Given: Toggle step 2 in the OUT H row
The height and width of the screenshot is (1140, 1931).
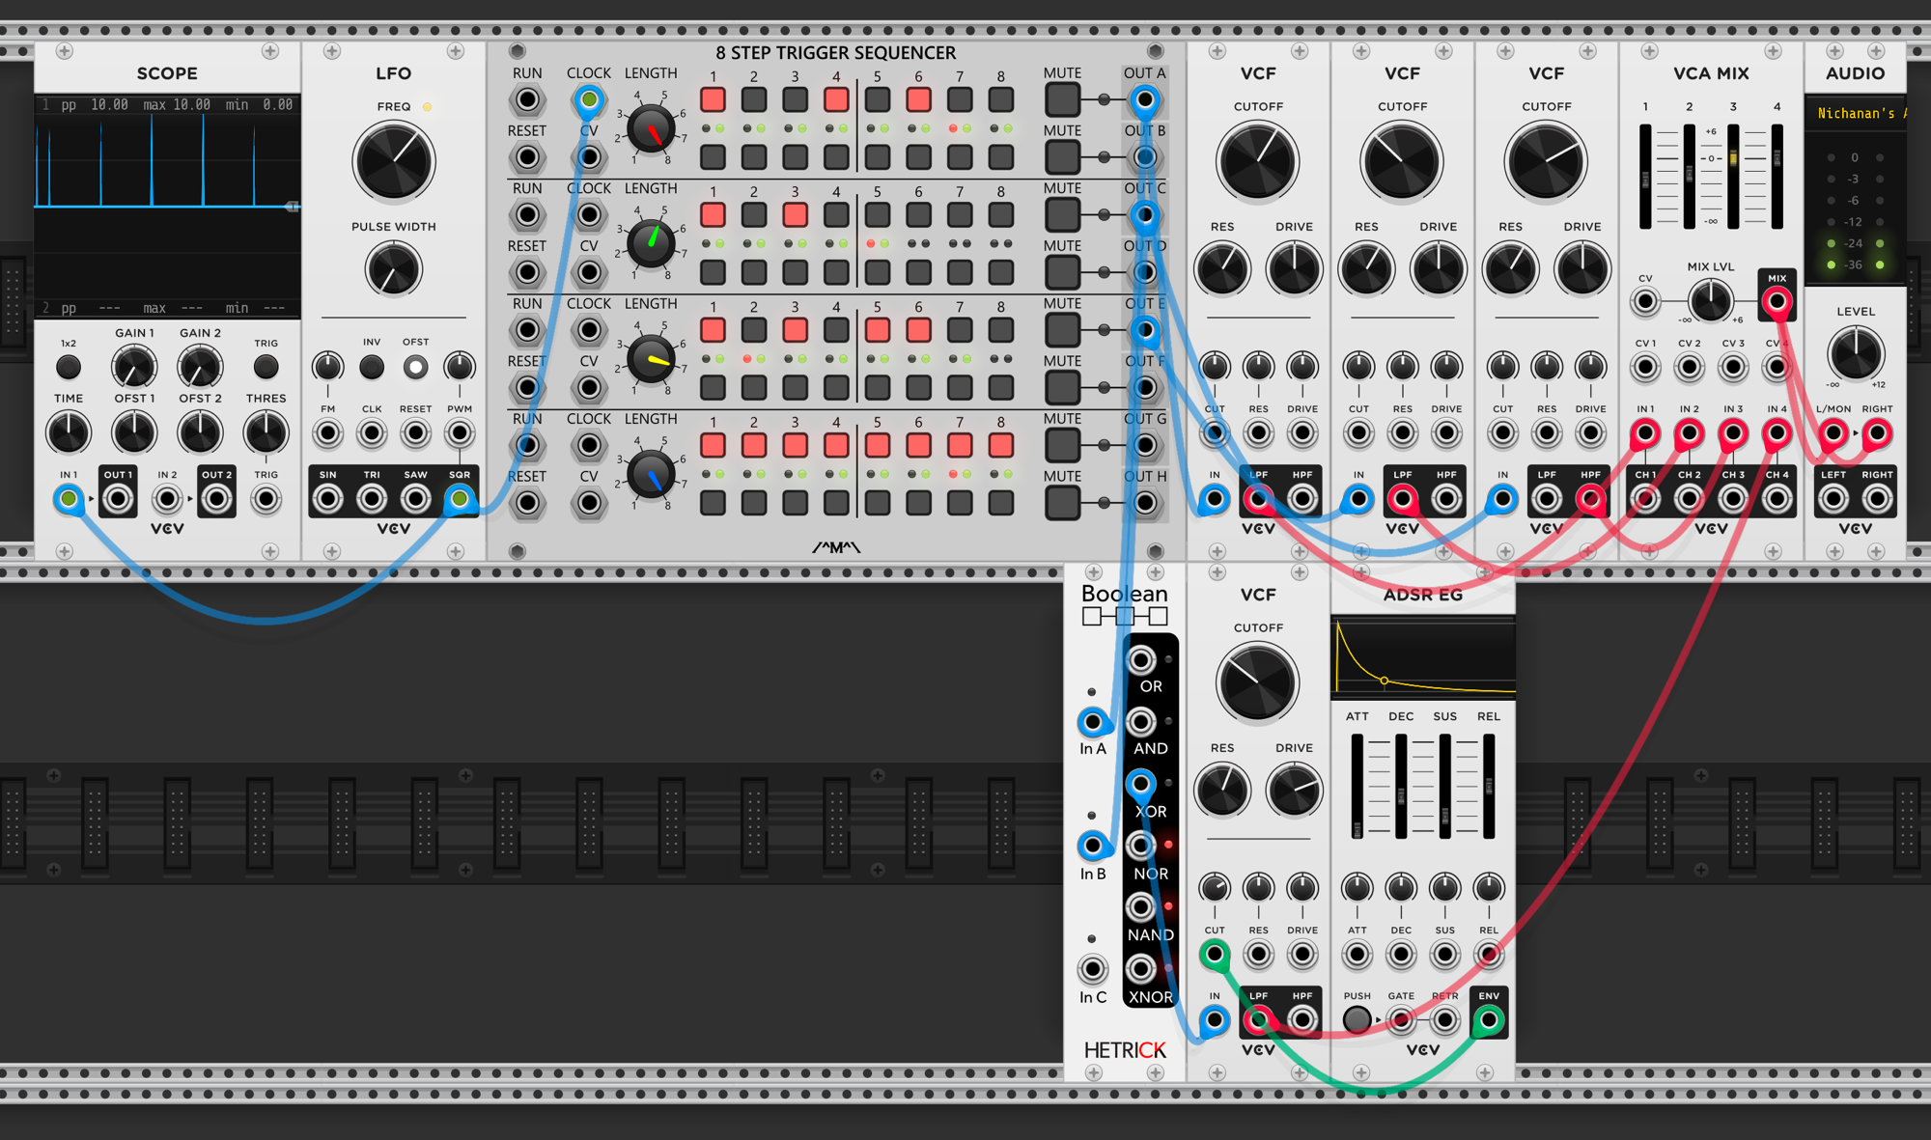Looking at the screenshot, I should [x=754, y=503].
